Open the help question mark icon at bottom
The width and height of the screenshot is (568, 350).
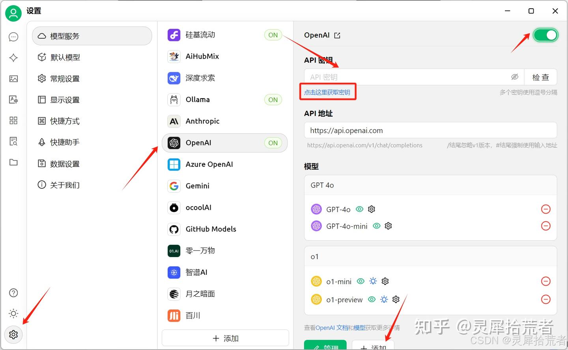(x=13, y=293)
